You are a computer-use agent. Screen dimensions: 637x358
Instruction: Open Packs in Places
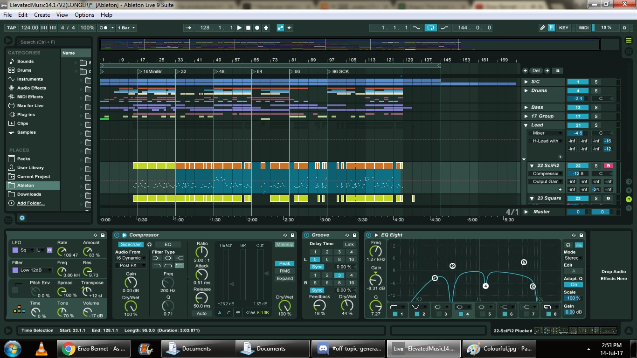point(24,159)
